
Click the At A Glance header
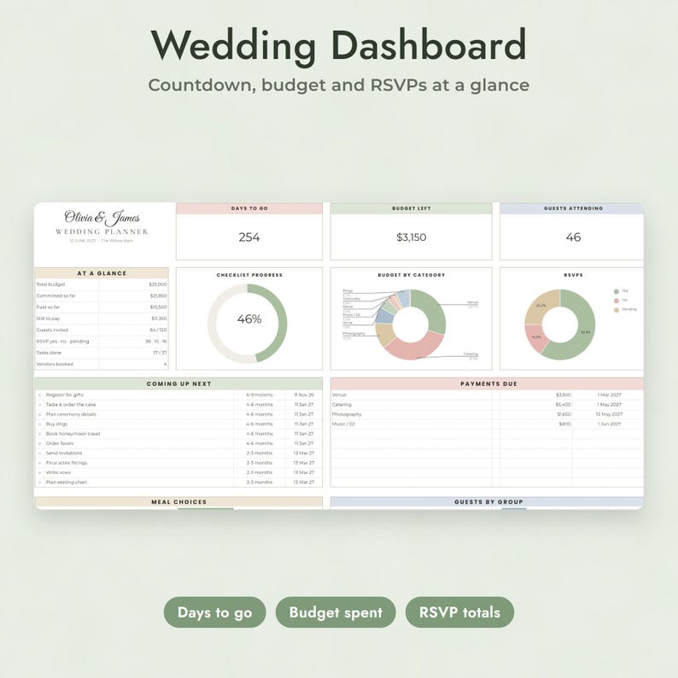(x=102, y=273)
